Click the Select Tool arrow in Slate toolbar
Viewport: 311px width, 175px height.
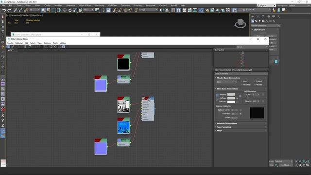(x=8, y=47)
